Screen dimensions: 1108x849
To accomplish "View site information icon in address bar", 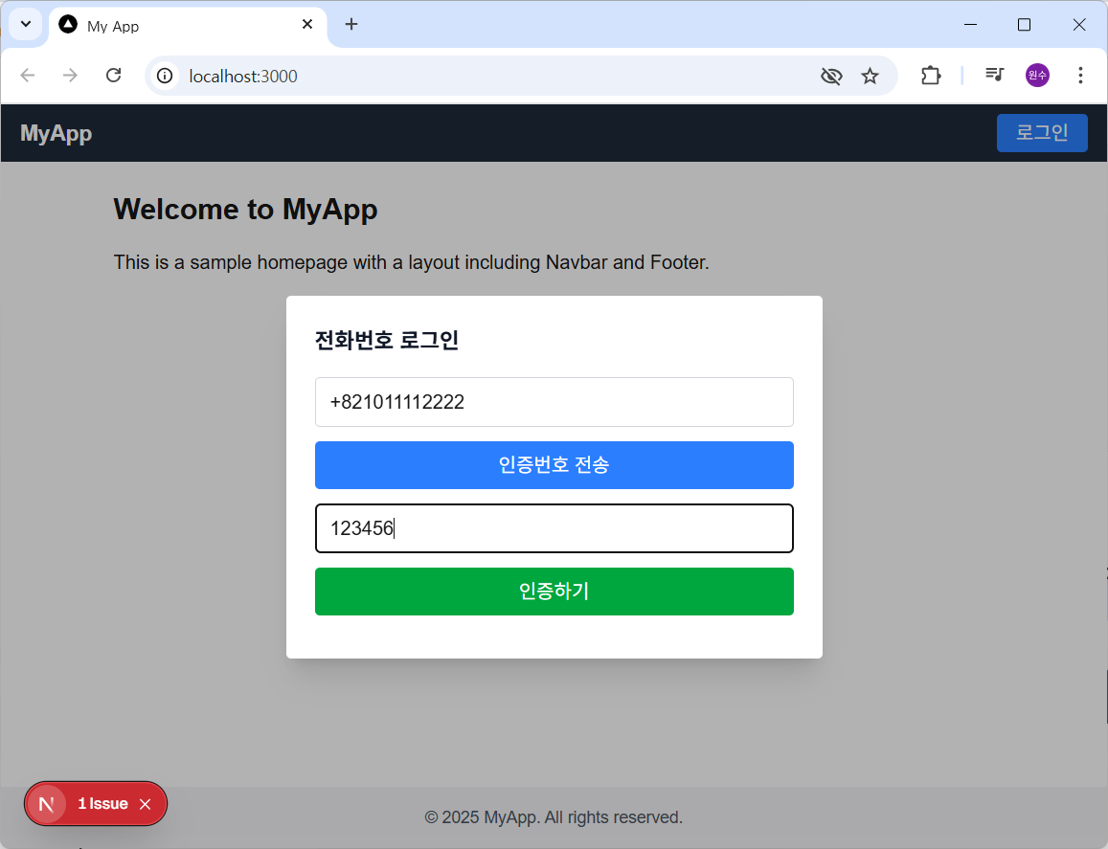I will (165, 76).
